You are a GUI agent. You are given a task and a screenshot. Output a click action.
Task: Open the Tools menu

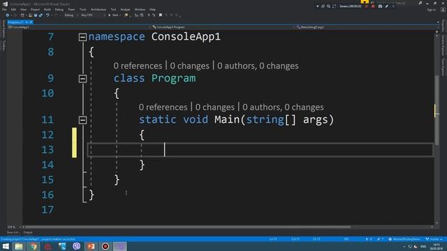[x=82, y=9]
